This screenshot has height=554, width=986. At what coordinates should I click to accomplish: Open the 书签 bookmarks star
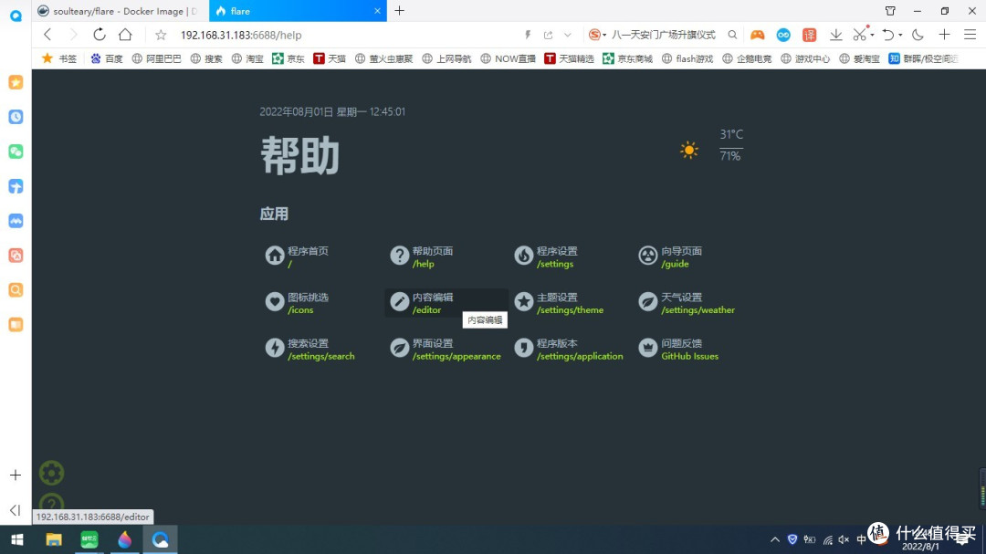click(x=59, y=58)
